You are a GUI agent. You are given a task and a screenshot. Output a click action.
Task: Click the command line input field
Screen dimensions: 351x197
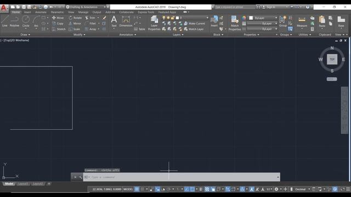(182, 177)
